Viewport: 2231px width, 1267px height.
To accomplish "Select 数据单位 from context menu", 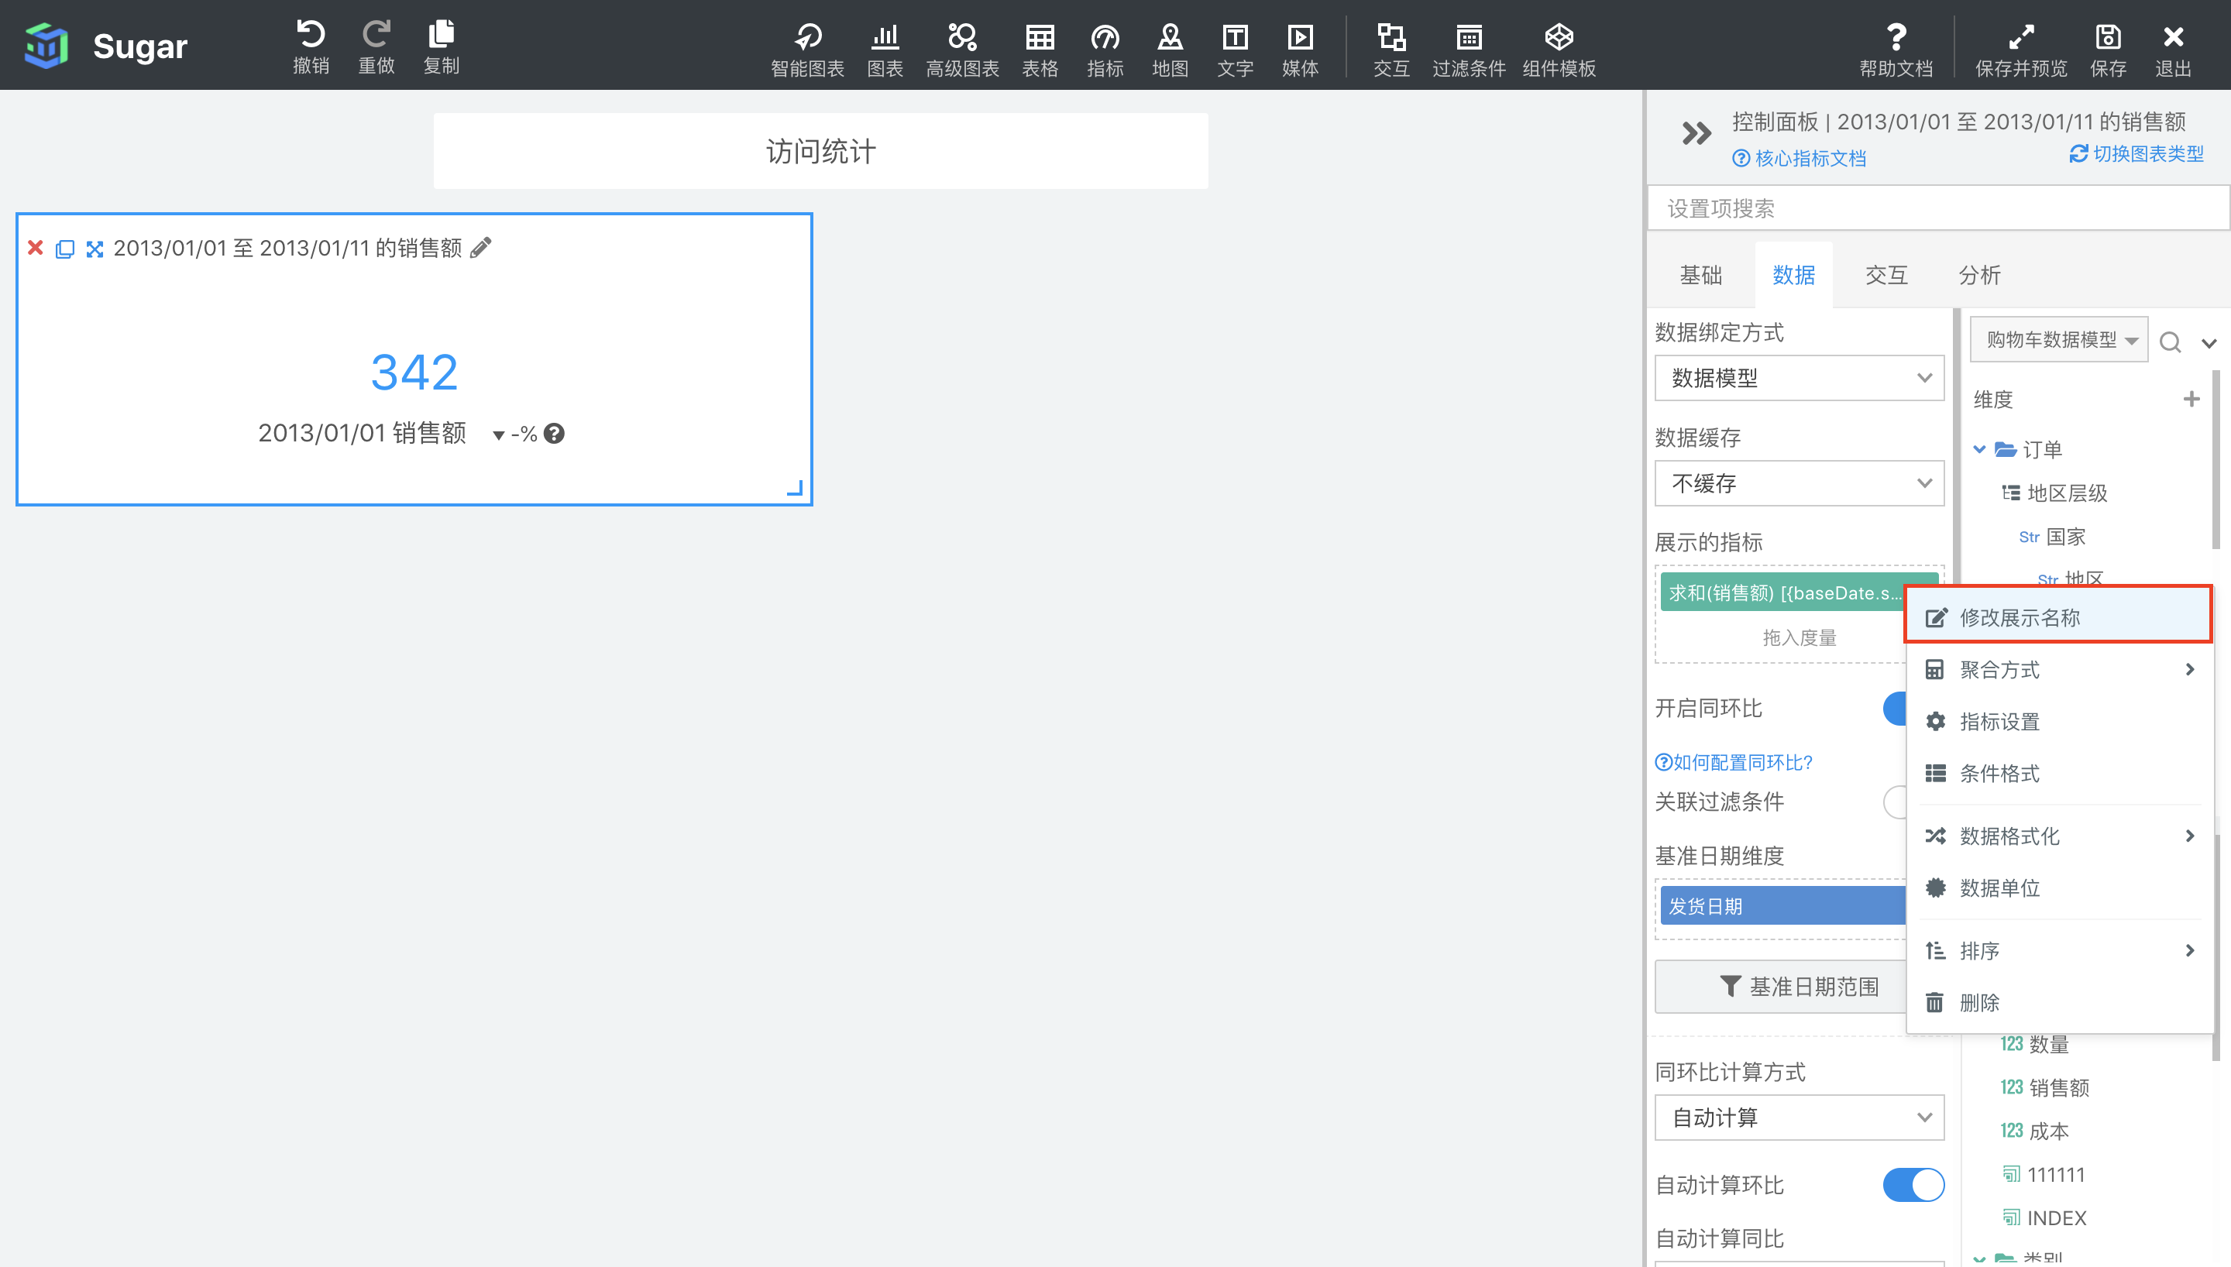I will pos(2059,888).
